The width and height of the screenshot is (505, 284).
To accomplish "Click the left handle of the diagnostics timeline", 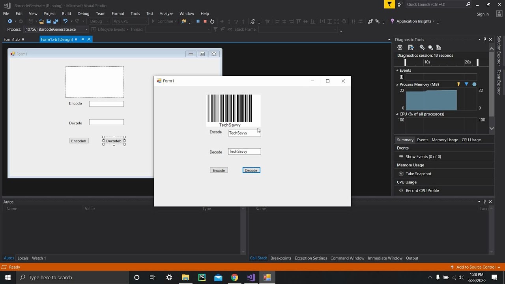I will click(x=405, y=62).
